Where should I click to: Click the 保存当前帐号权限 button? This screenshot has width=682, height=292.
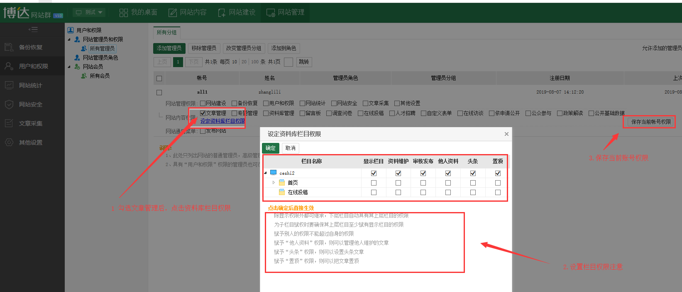coord(650,122)
